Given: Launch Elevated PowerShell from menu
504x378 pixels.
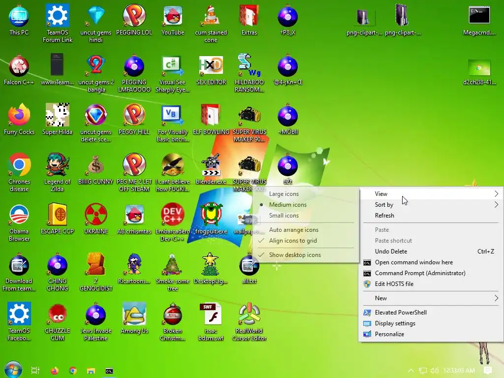Looking at the screenshot, I should [x=431, y=313].
